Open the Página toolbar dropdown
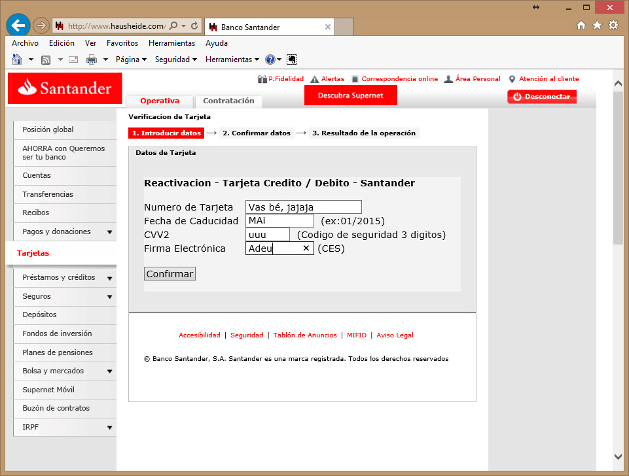 (131, 59)
